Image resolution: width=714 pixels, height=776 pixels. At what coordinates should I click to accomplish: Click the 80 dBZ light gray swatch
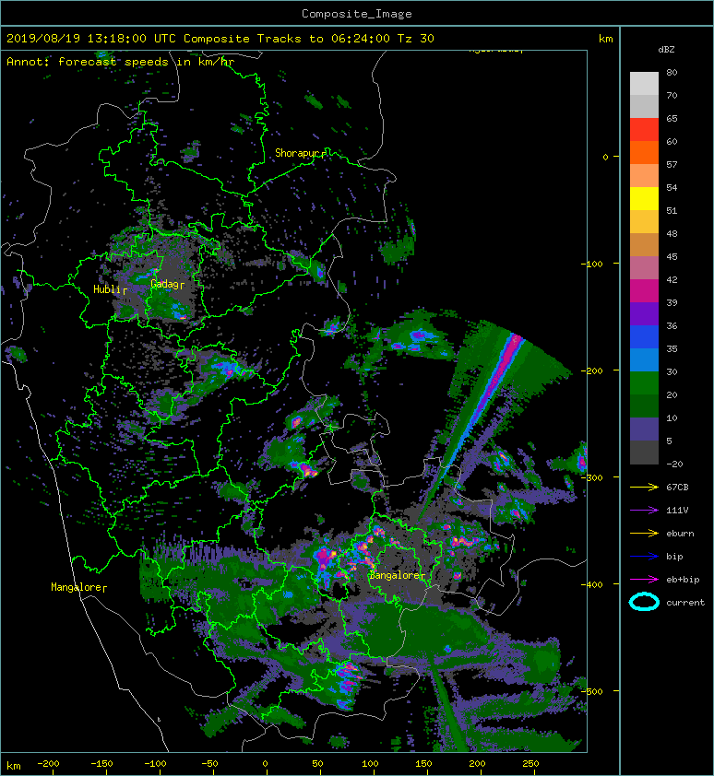[644, 83]
